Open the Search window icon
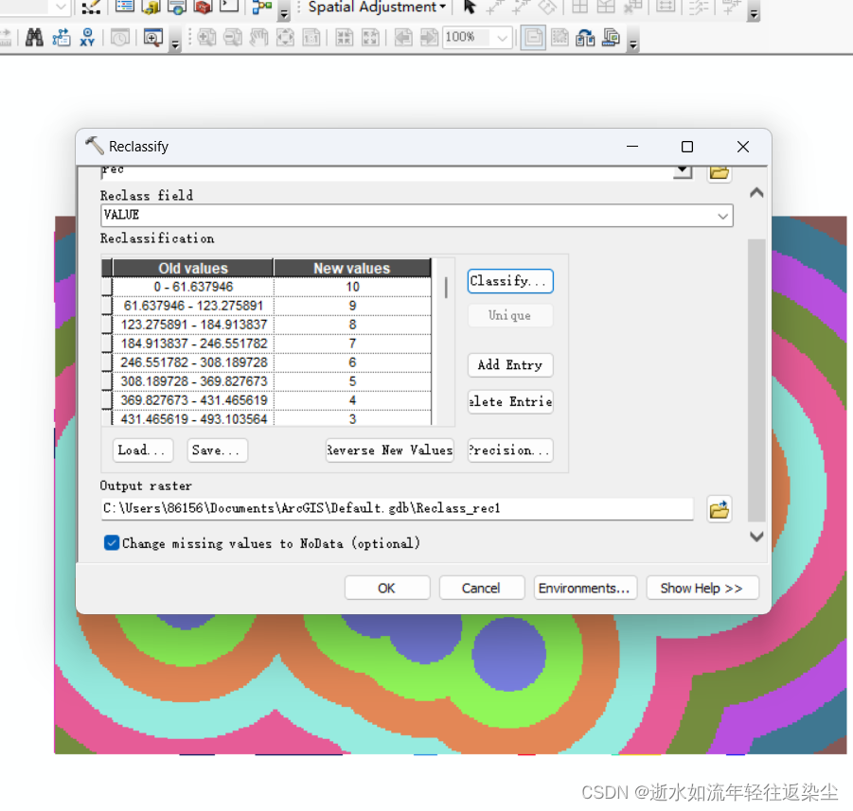The image size is (853, 811). [x=177, y=7]
